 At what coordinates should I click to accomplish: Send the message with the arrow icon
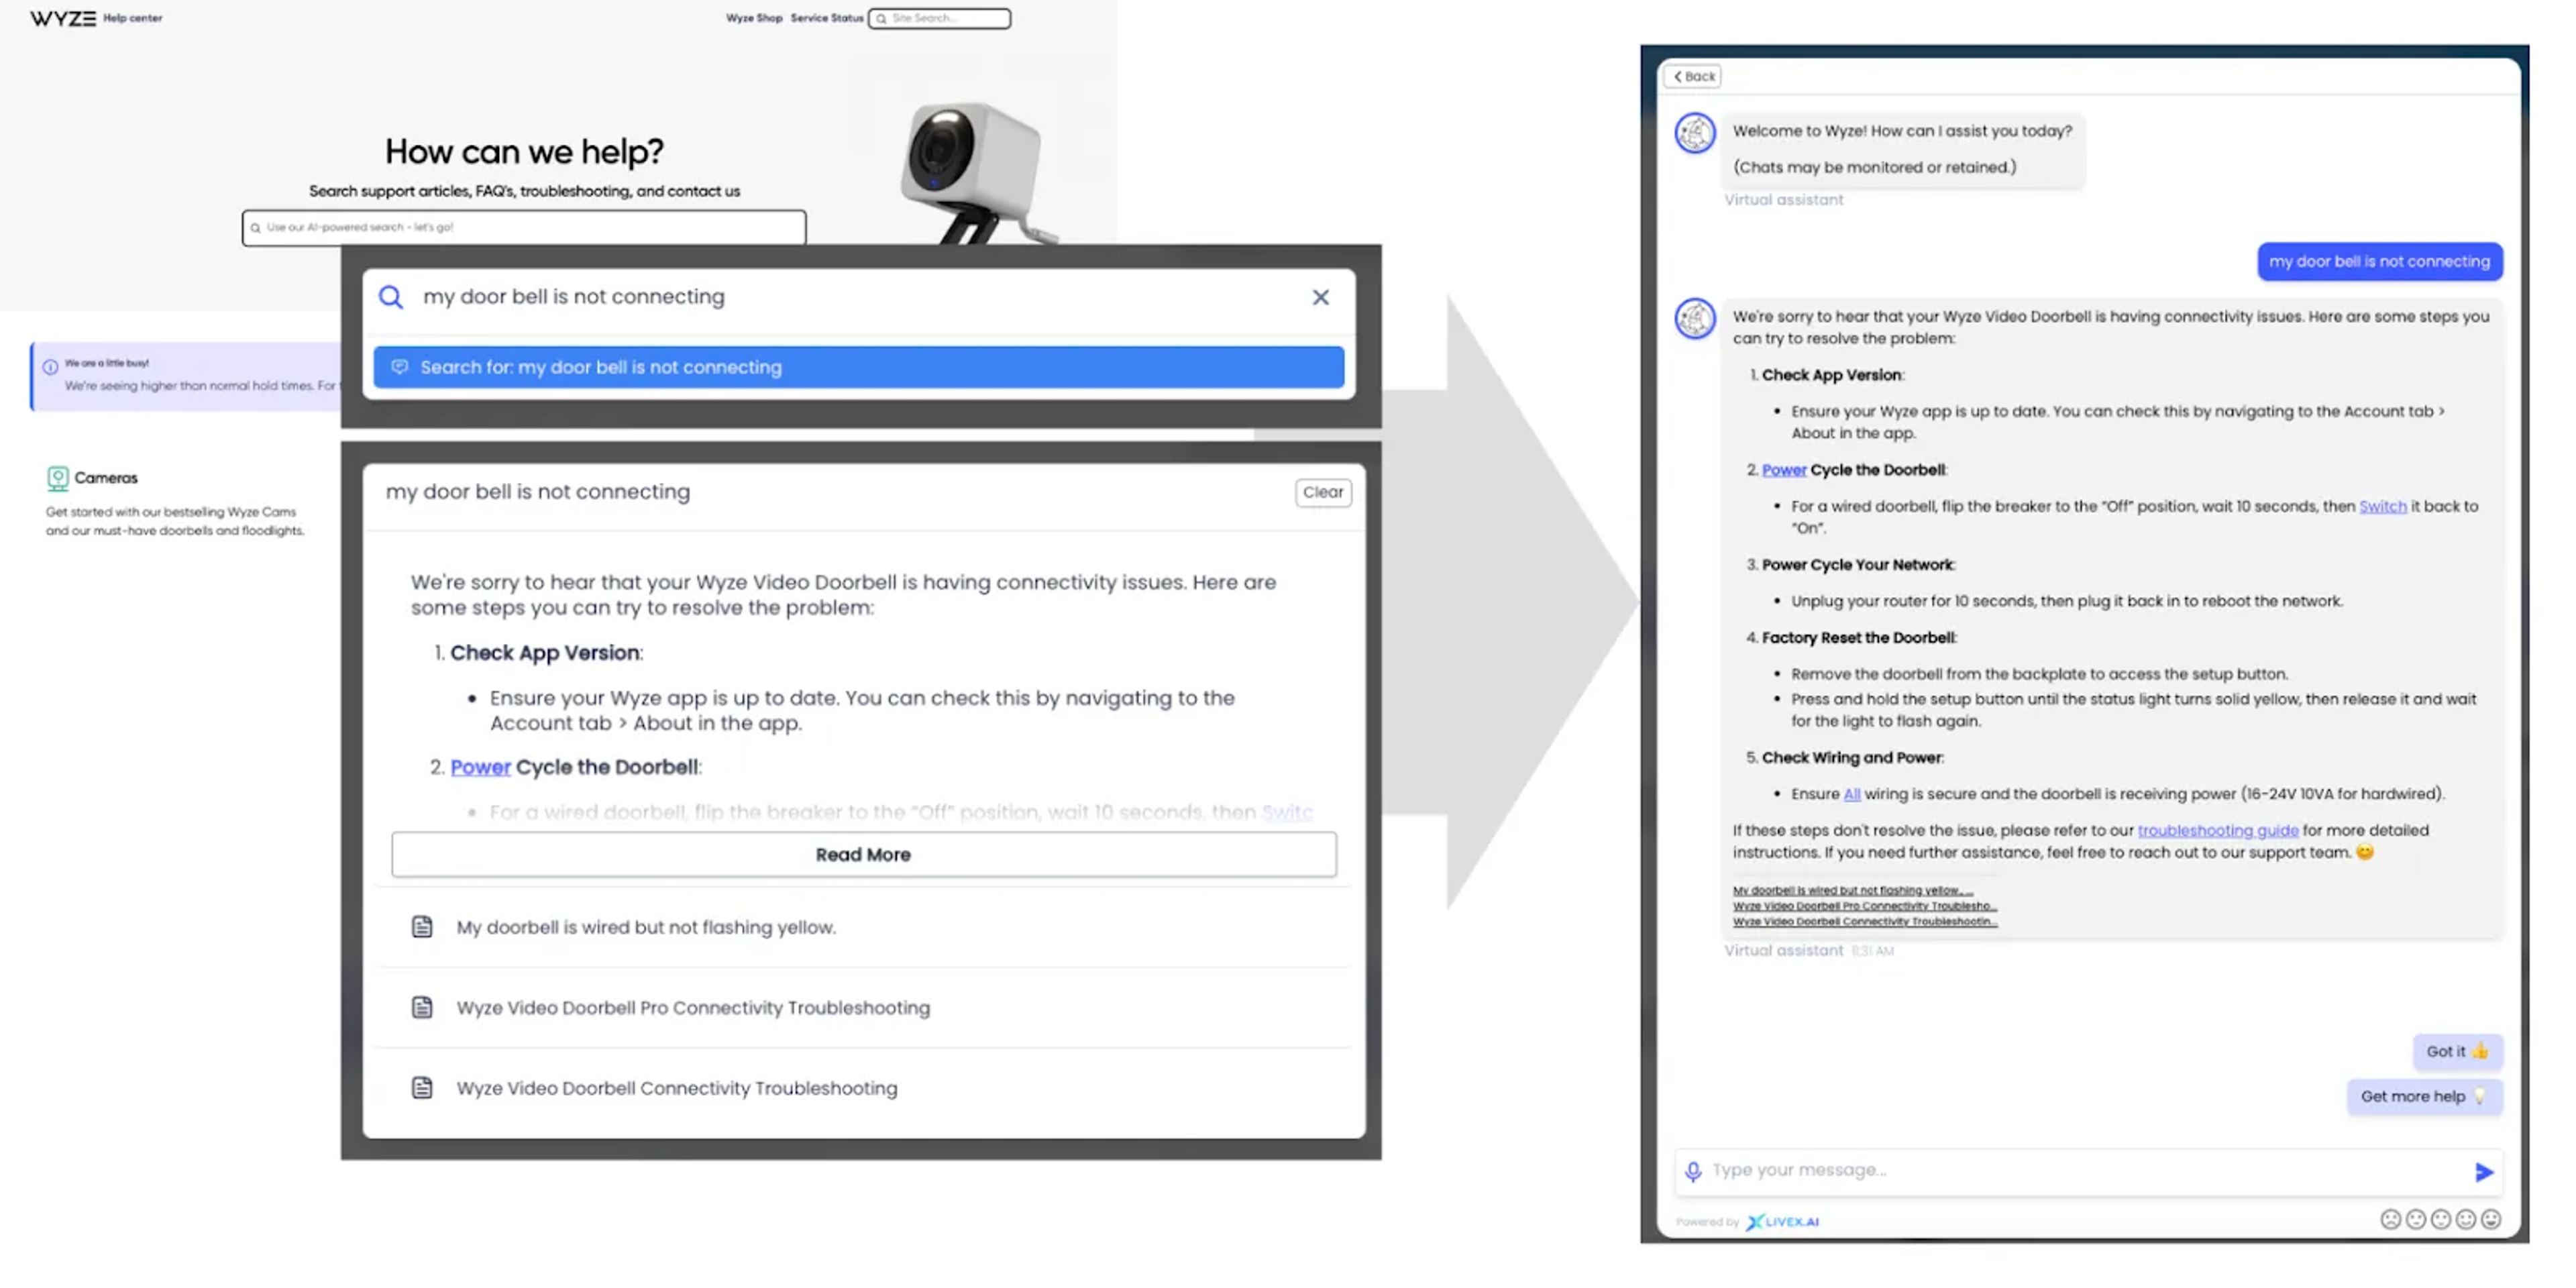[2483, 1172]
